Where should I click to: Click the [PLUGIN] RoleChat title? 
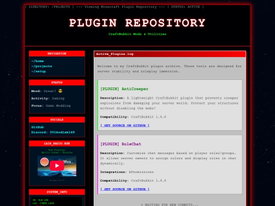tap(121, 144)
